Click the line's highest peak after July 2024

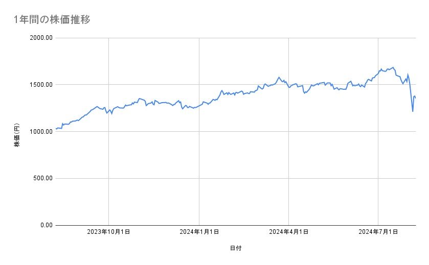click(x=393, y=67)
